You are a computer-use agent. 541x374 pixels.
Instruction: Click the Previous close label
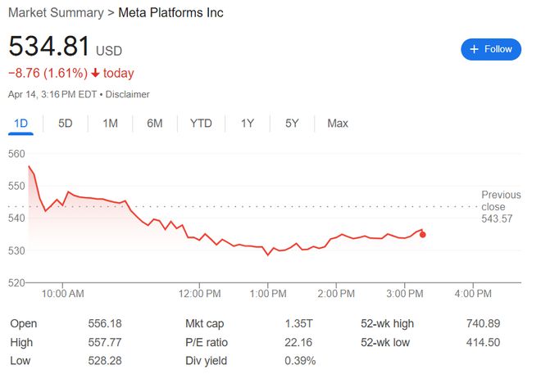[501, 201]
